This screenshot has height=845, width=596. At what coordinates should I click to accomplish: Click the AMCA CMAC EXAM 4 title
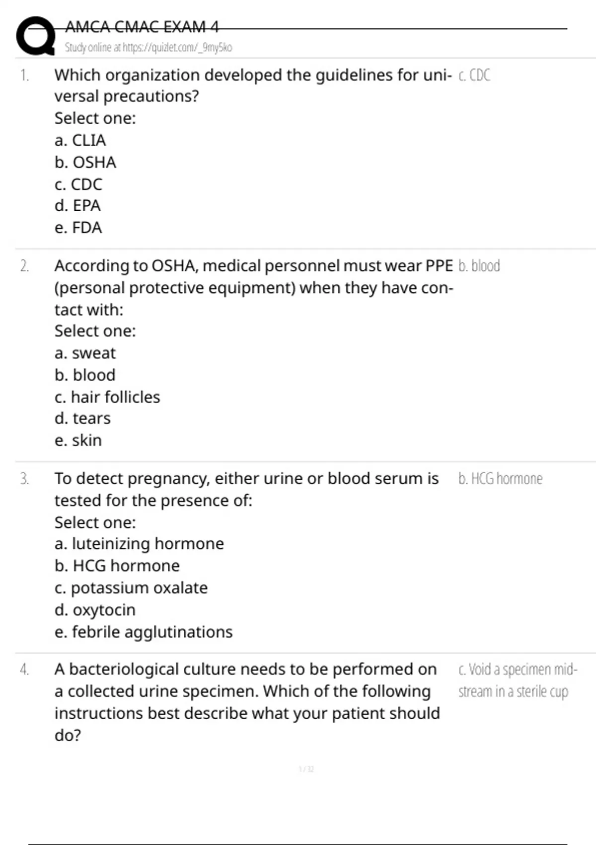(142, 26)
